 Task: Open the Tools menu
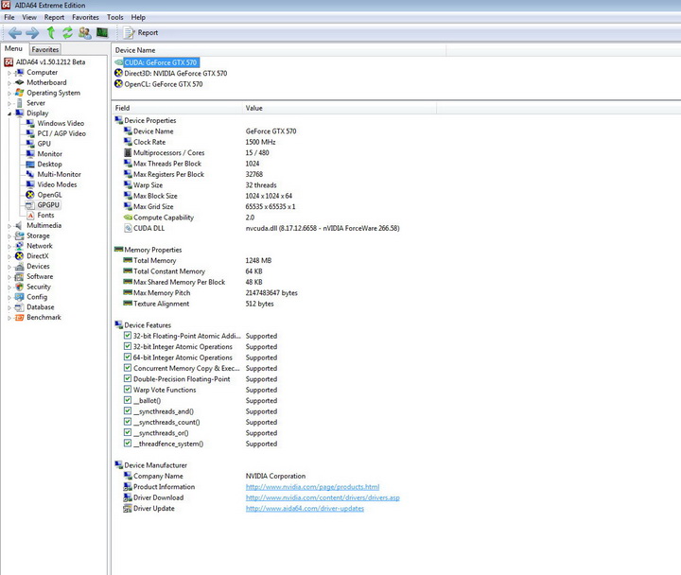115,17
